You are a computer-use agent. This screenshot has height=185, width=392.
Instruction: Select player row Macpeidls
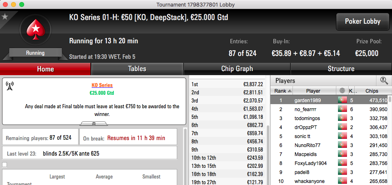pos(329,154)
